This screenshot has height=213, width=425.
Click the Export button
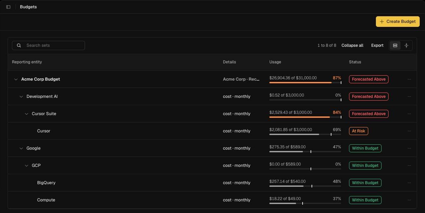(377, 45)
